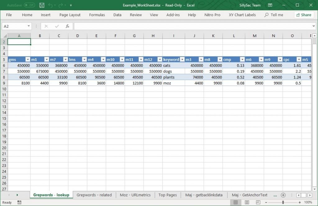Open the Formulas ribbon tab

tap(97, 15)
